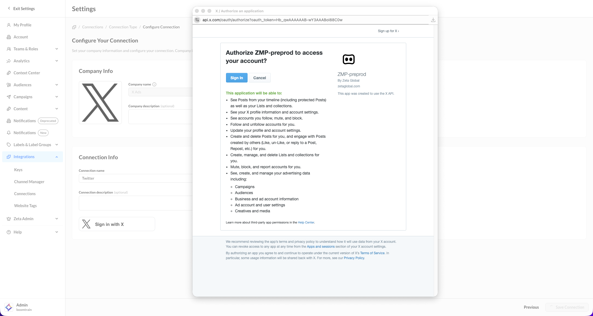Click the breadcrumb integrations home icon

coord(74,27)
